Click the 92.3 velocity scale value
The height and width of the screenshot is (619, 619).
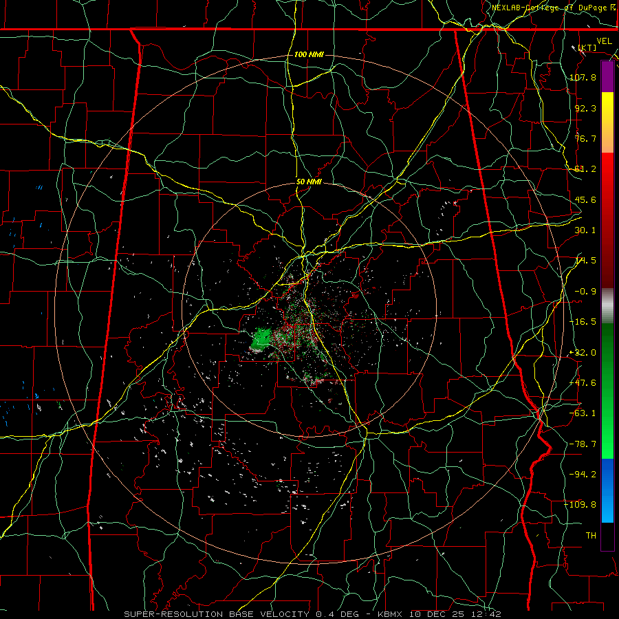[x=585, y=108]
